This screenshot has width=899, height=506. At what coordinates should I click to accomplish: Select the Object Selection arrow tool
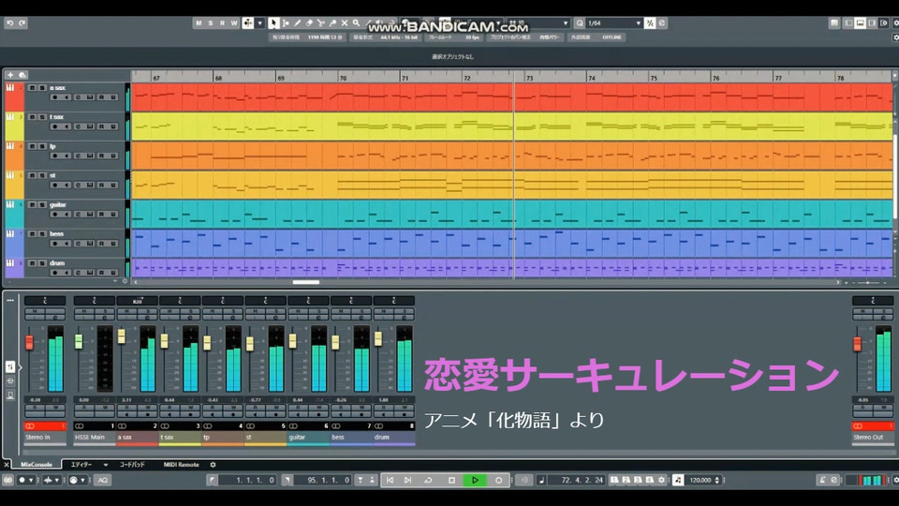273,22
